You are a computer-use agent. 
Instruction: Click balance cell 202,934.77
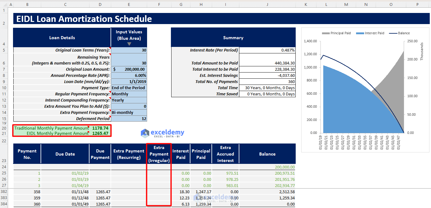pos(267,186)
